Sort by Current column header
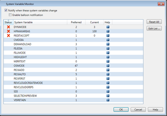Screen dimensions: 167x116 pos(94,22)
